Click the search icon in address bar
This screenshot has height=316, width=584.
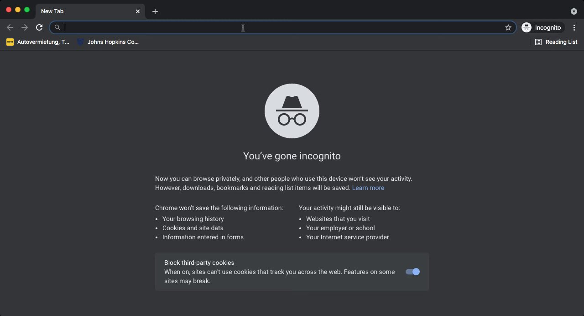point(57,28)
